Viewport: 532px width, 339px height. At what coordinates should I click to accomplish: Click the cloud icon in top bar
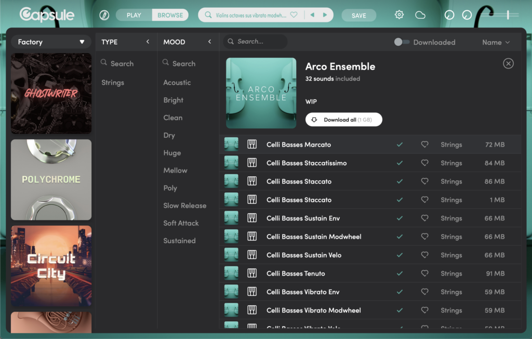420,15
